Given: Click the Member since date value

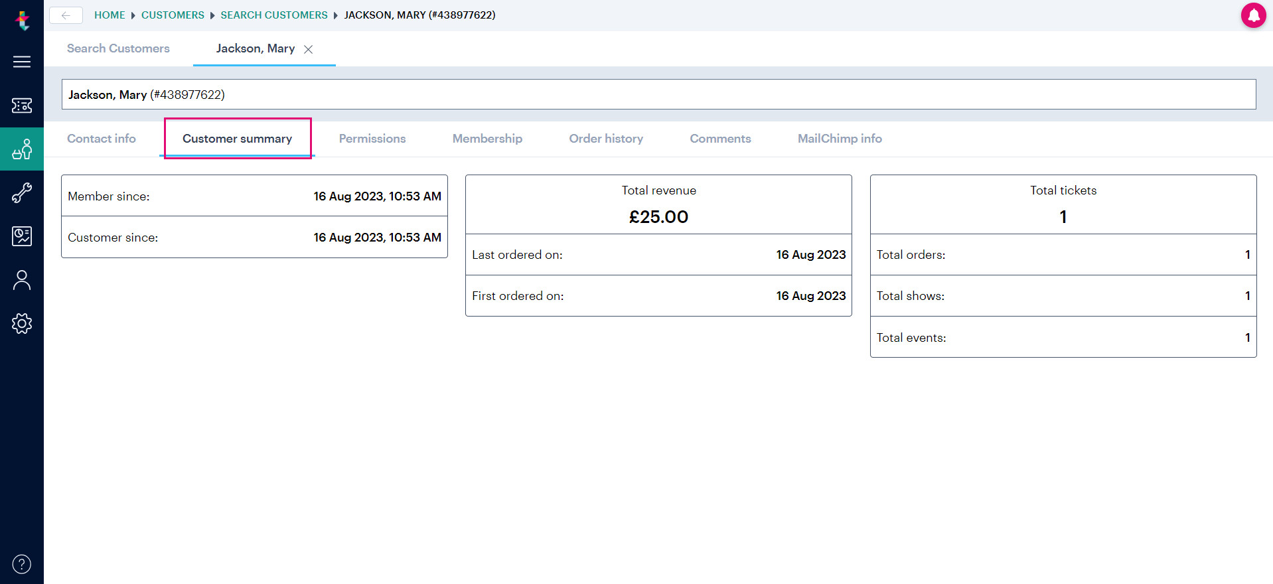Looking at the screenshot, I should (377, 196).
